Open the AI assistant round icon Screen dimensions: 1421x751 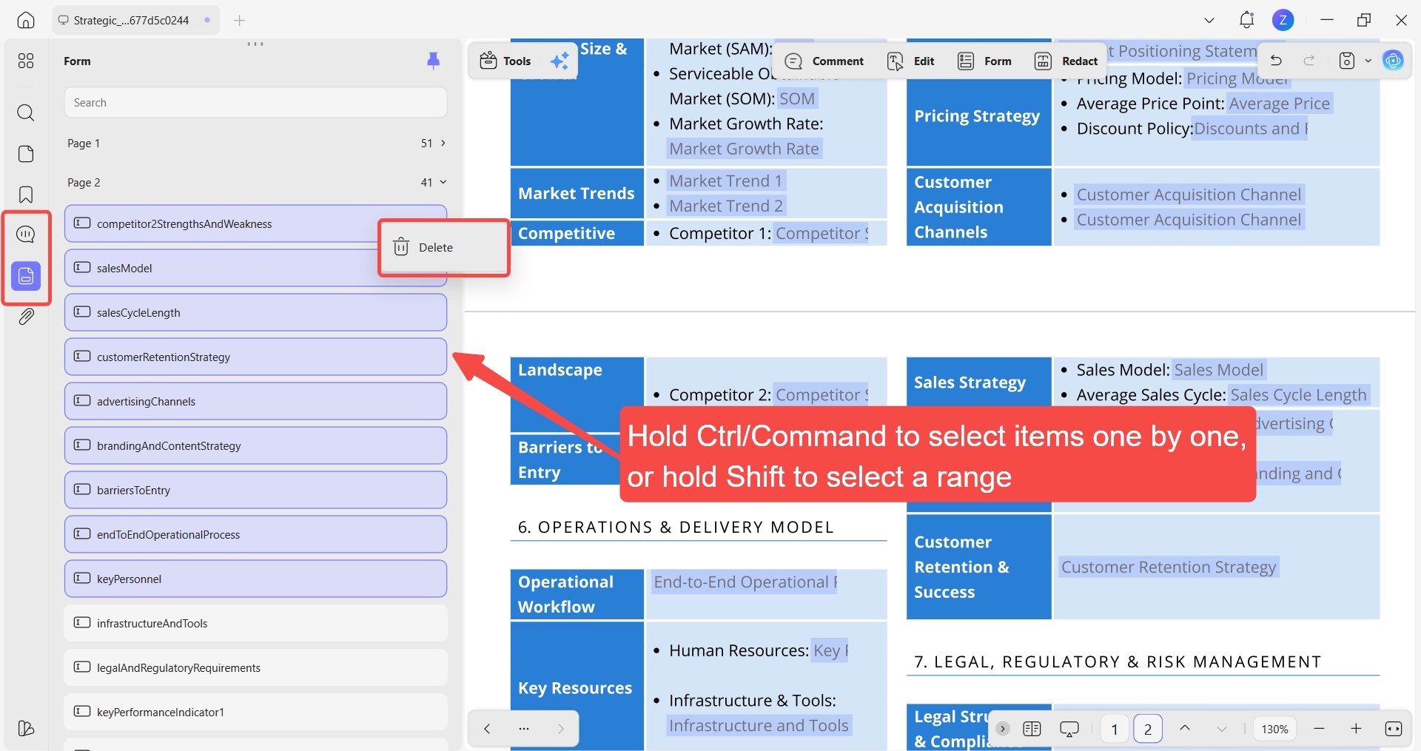(1393, 61)
